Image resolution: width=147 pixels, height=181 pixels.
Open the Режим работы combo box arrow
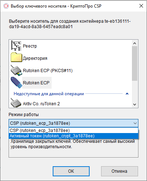point(135,123)
